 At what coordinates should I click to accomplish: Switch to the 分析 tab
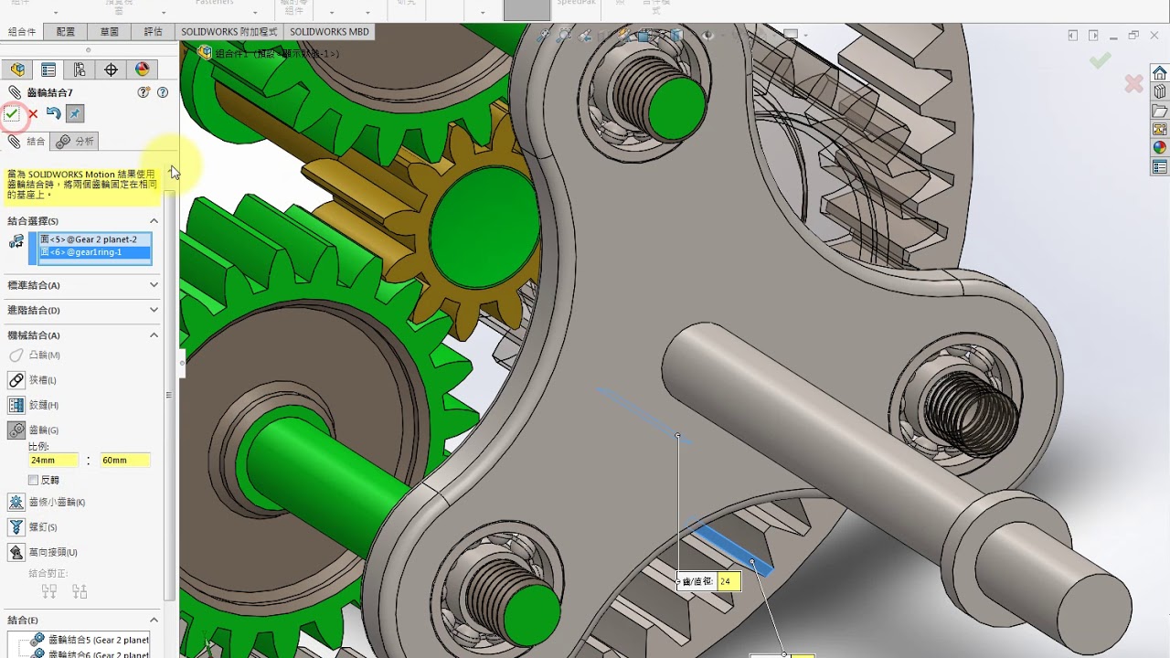(75, 142)
